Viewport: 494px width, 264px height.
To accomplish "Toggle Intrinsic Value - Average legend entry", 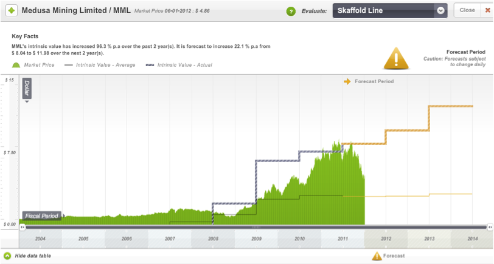I will (100, 65).
